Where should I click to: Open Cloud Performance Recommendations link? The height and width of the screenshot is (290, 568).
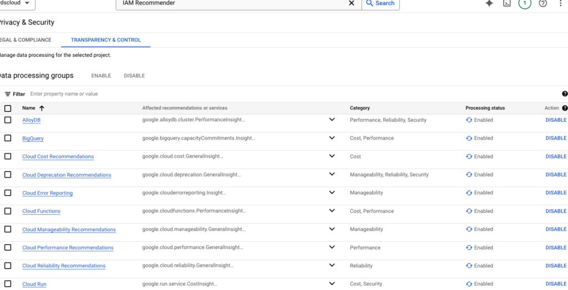pyautogui.click(x=68, y=248)
